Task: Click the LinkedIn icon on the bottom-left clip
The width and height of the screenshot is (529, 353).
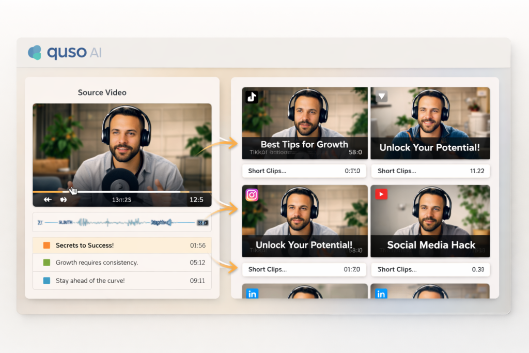Action: point(252,294)
